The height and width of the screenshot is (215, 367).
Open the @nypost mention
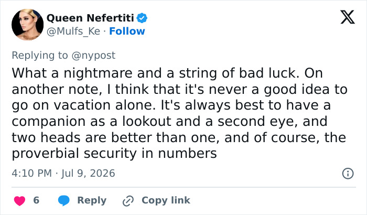tap(93, 56)
